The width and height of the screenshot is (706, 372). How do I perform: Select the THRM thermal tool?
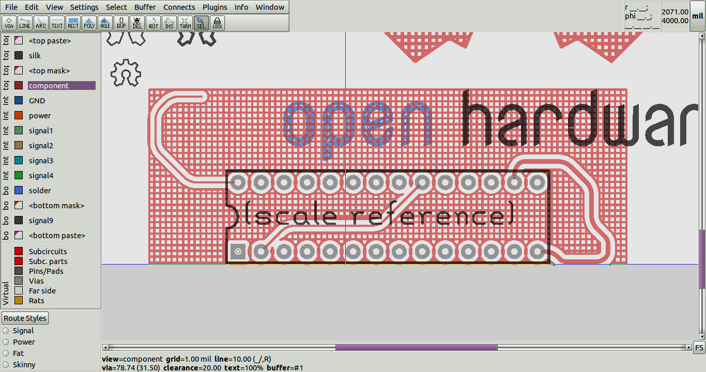[185, 23]
